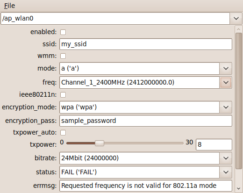Enable the wmm checkbox
Image resolution: width=243 pixels, height=193 pixels.
[63, 56]
